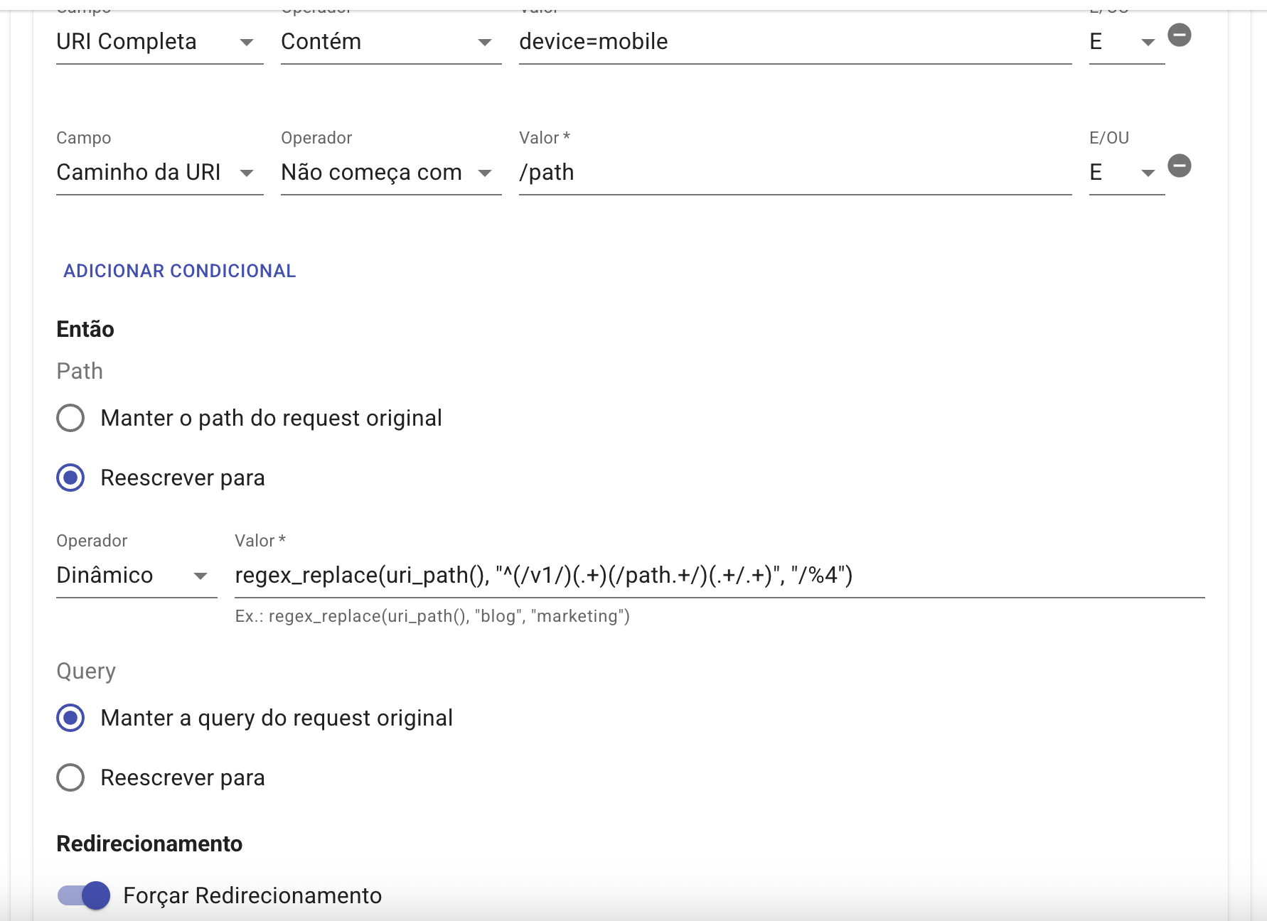
Task: Open E/OU dropdown for device=mobile row
Action: click(1126, 42)
